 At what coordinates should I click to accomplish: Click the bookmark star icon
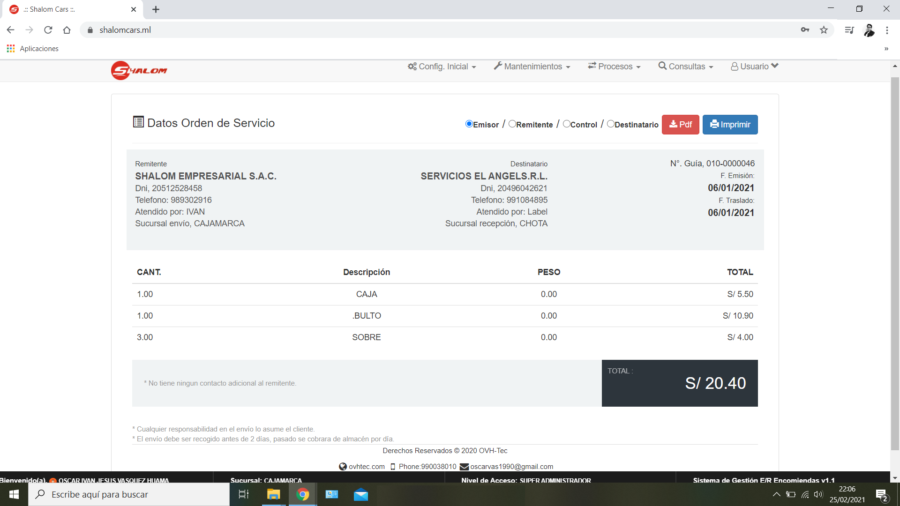(x=824, y=30)
